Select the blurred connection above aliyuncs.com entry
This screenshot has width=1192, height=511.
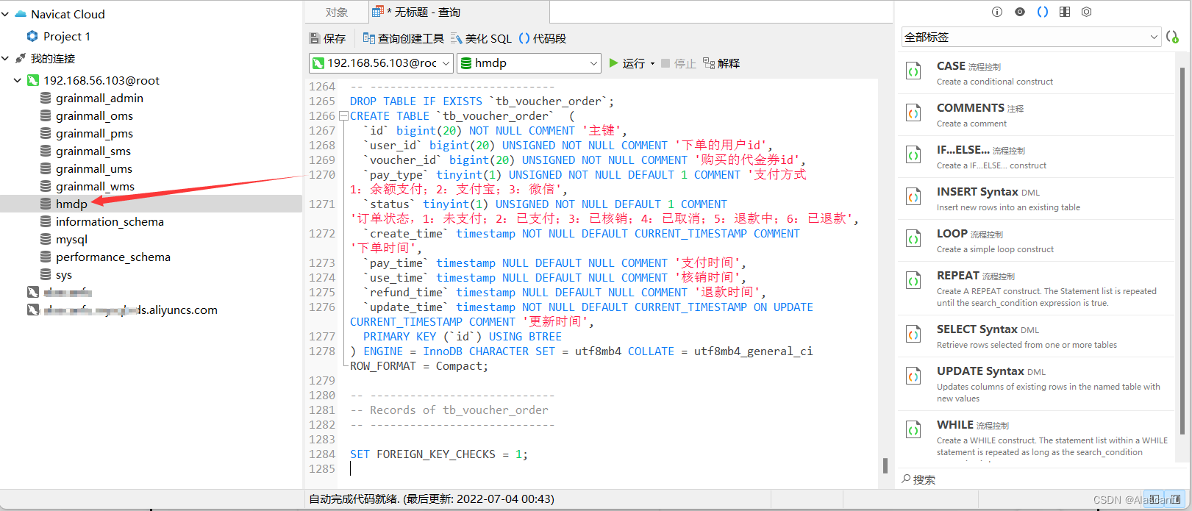67,292
